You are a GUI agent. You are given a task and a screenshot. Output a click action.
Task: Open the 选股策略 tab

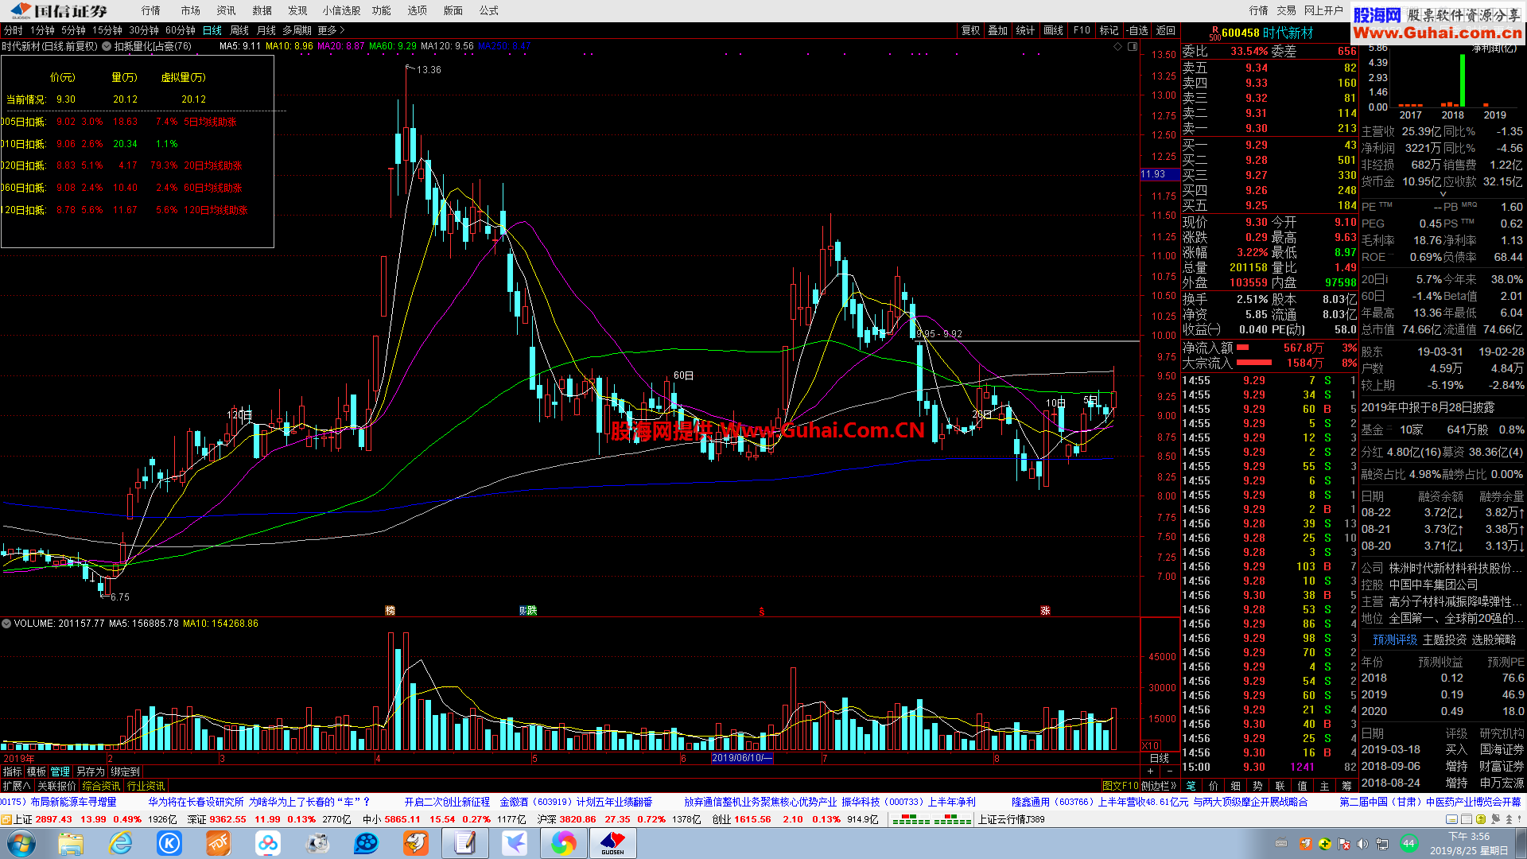coord(1494,639)
